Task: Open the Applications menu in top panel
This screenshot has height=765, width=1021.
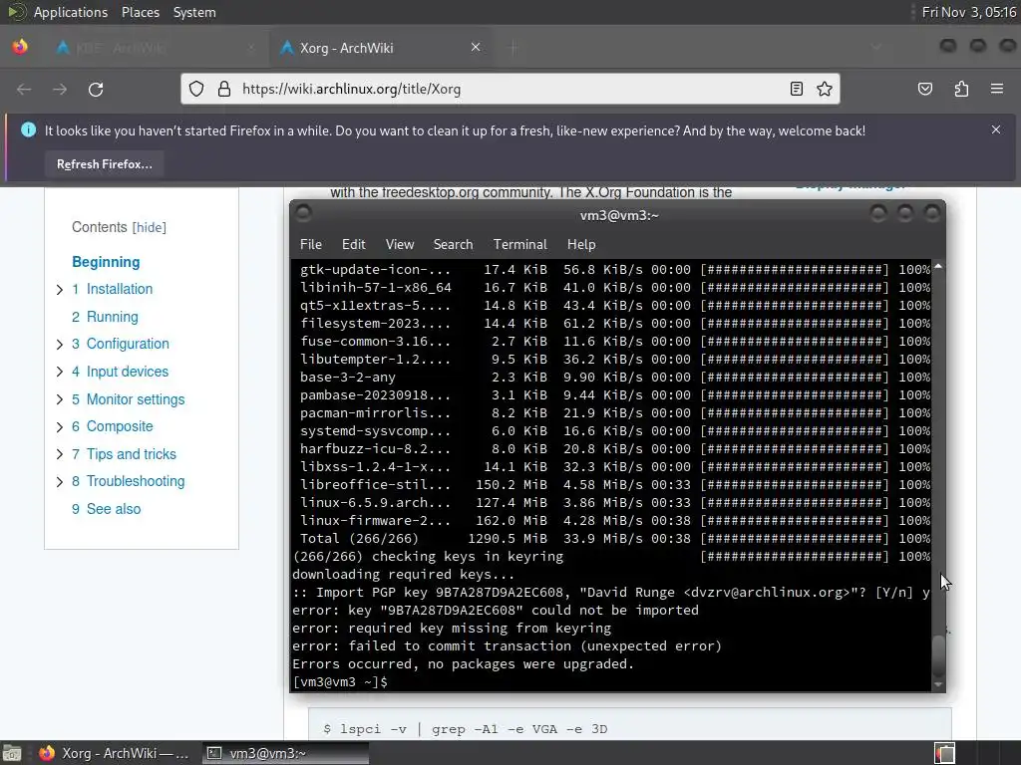Action: pyautogui.click(x=71, y=12)
